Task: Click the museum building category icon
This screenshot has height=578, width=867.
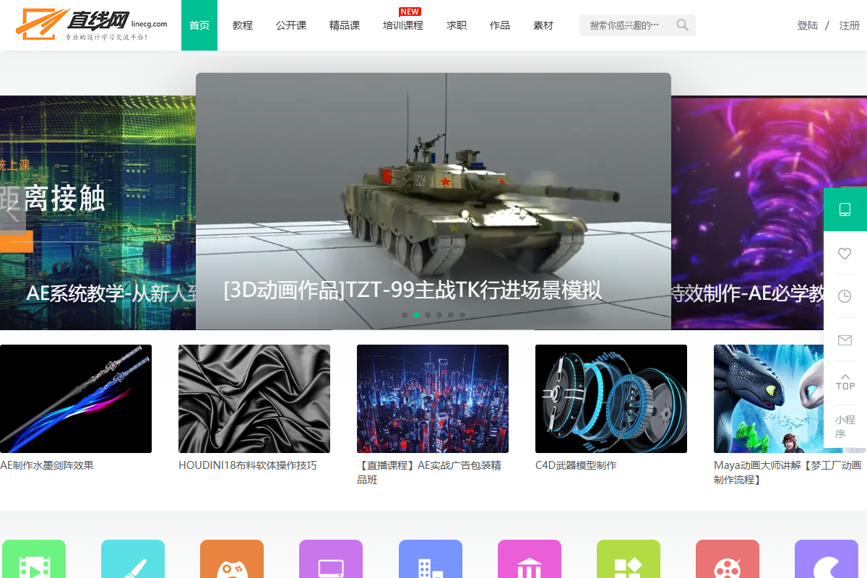Action: tap(530, 558)
